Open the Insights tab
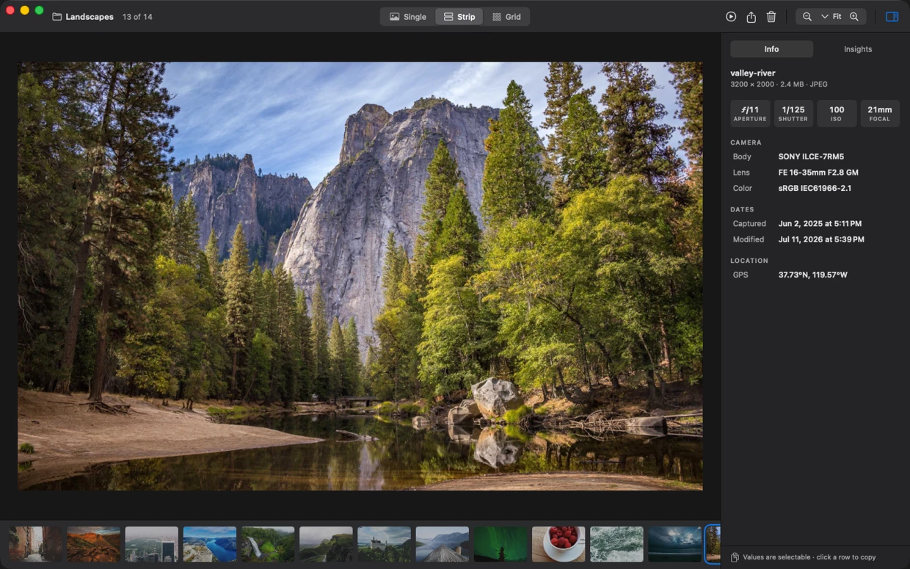 (x=858, y=49)
